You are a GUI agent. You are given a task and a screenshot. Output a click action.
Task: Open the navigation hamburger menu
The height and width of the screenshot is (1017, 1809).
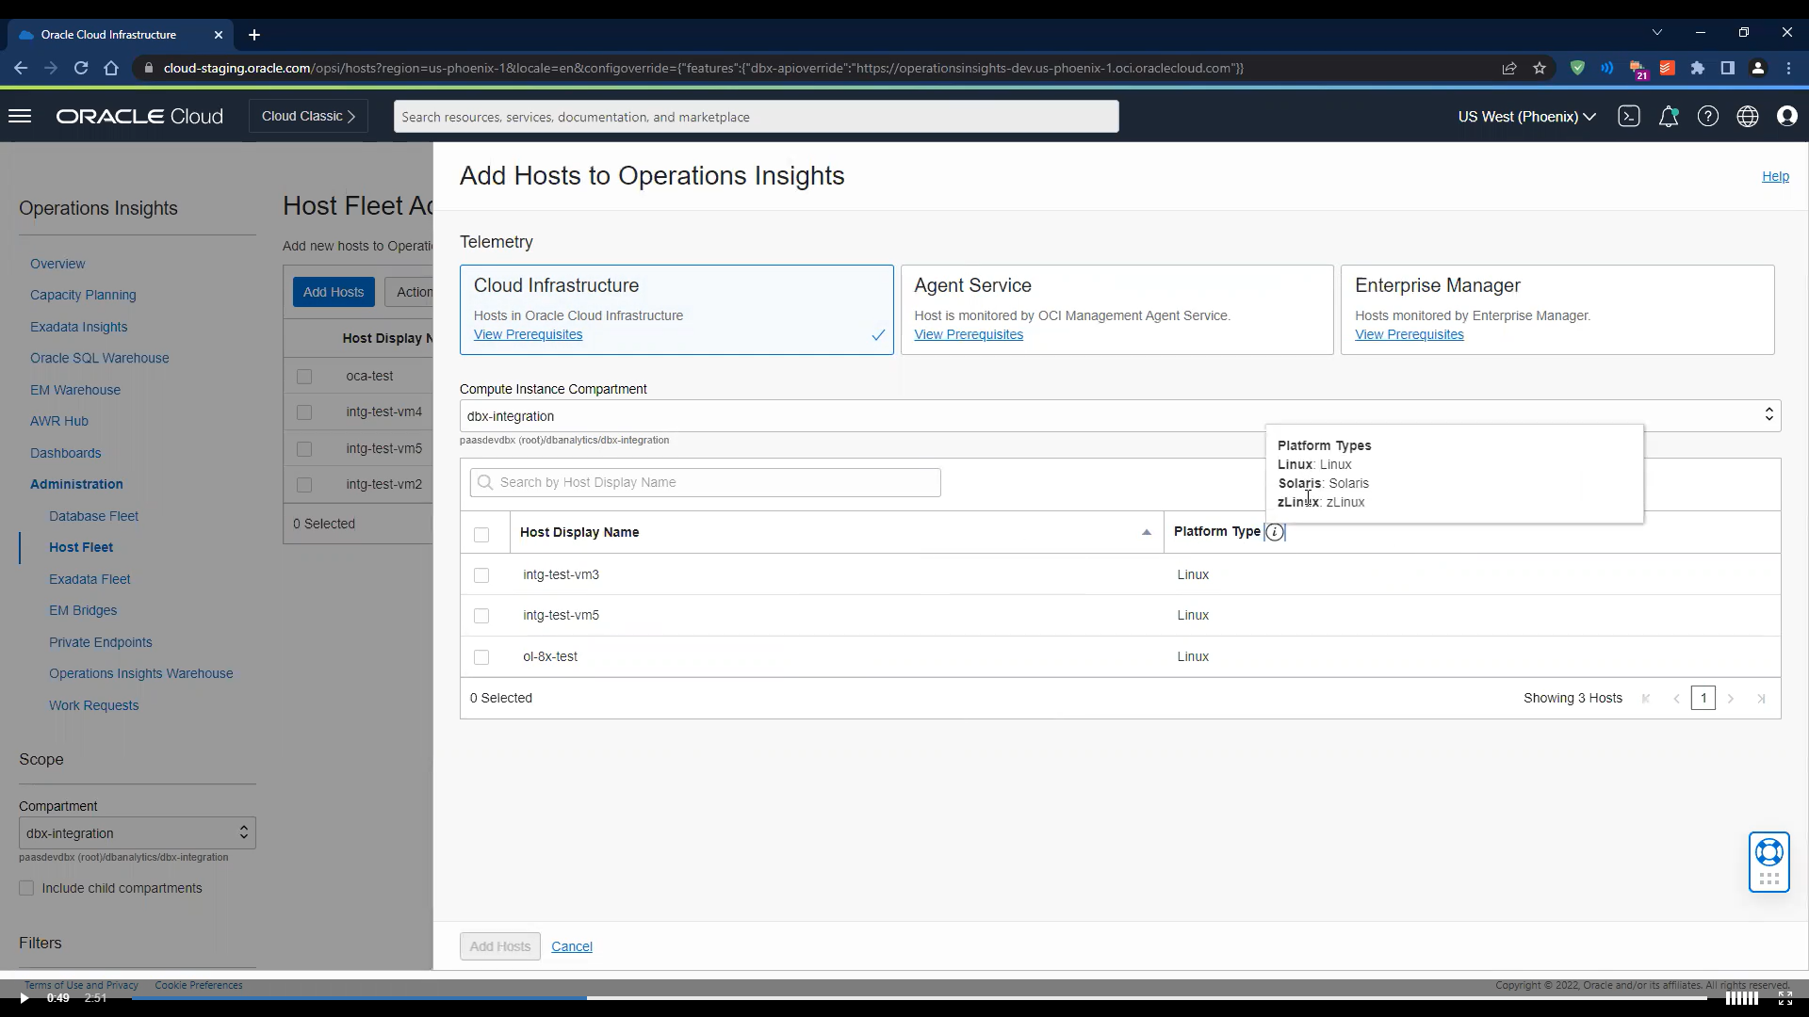click(x=20, y=116)
